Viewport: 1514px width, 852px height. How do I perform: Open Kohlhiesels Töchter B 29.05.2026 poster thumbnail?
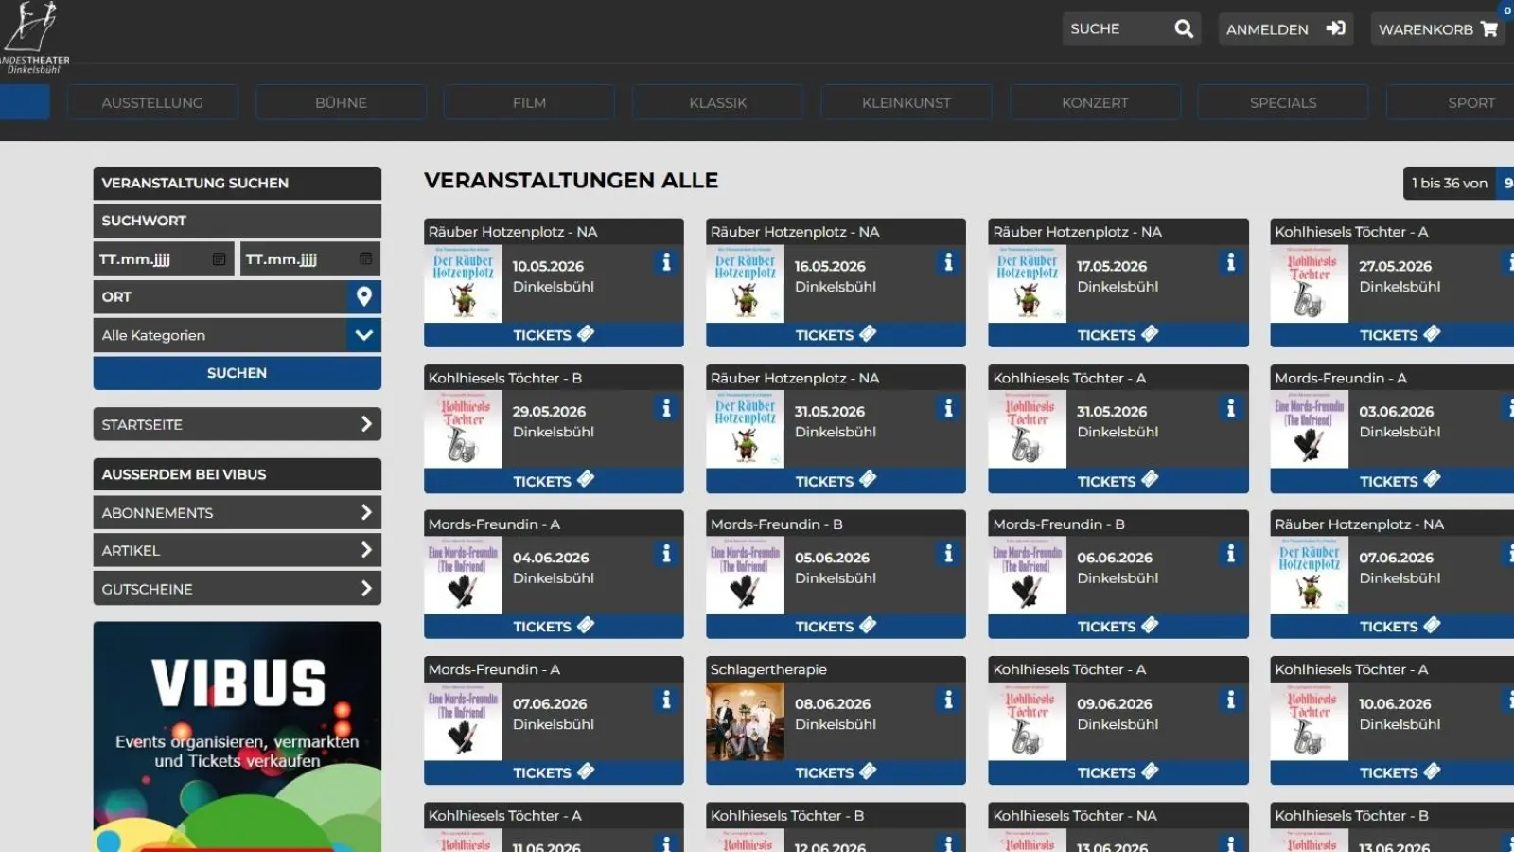(463, 430)
